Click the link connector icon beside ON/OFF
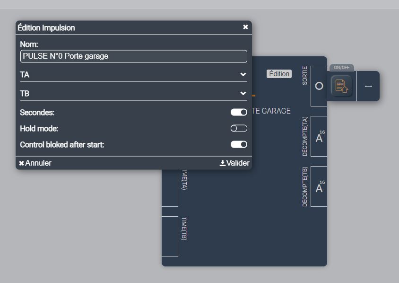The height and width of the screenshot is (283, 399). click(368, 86)
